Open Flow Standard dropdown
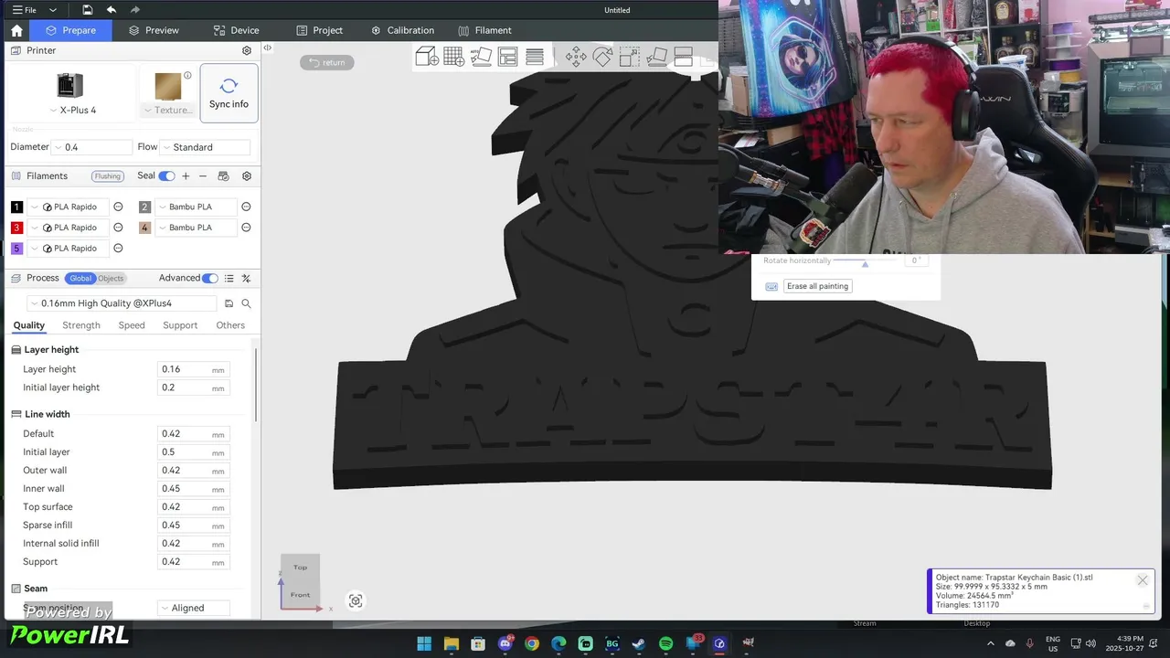The width and height of the screenshot is (1170, 658). pyautogui.click(x=205, y=147)
